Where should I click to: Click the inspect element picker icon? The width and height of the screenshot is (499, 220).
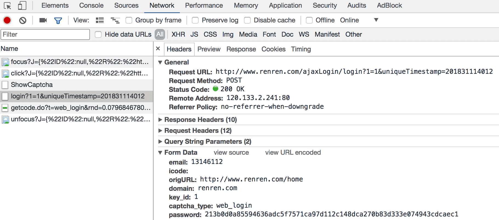pos(7,6)
